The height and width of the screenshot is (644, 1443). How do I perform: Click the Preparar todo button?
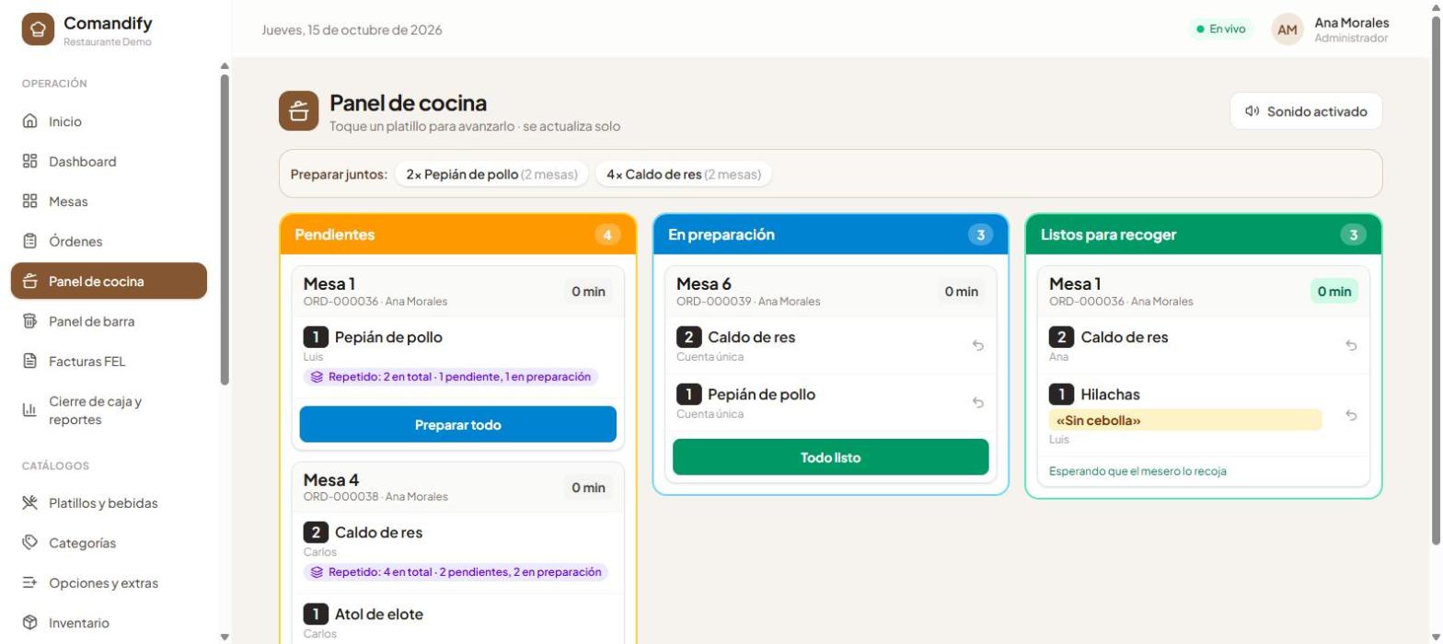point(457,425)
